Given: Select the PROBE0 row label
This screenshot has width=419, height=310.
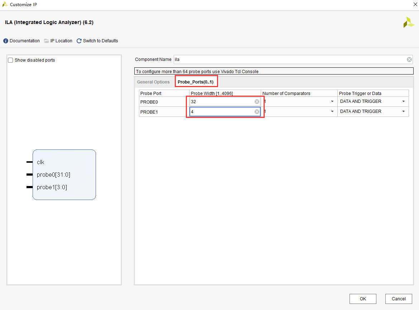Looking at the screenshot, I should pos(149,102).
